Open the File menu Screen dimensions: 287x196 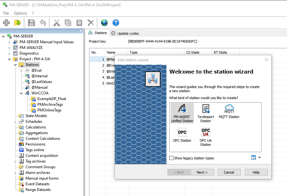coord(6,13)
